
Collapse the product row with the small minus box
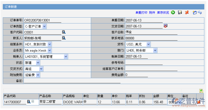[33, 101]
